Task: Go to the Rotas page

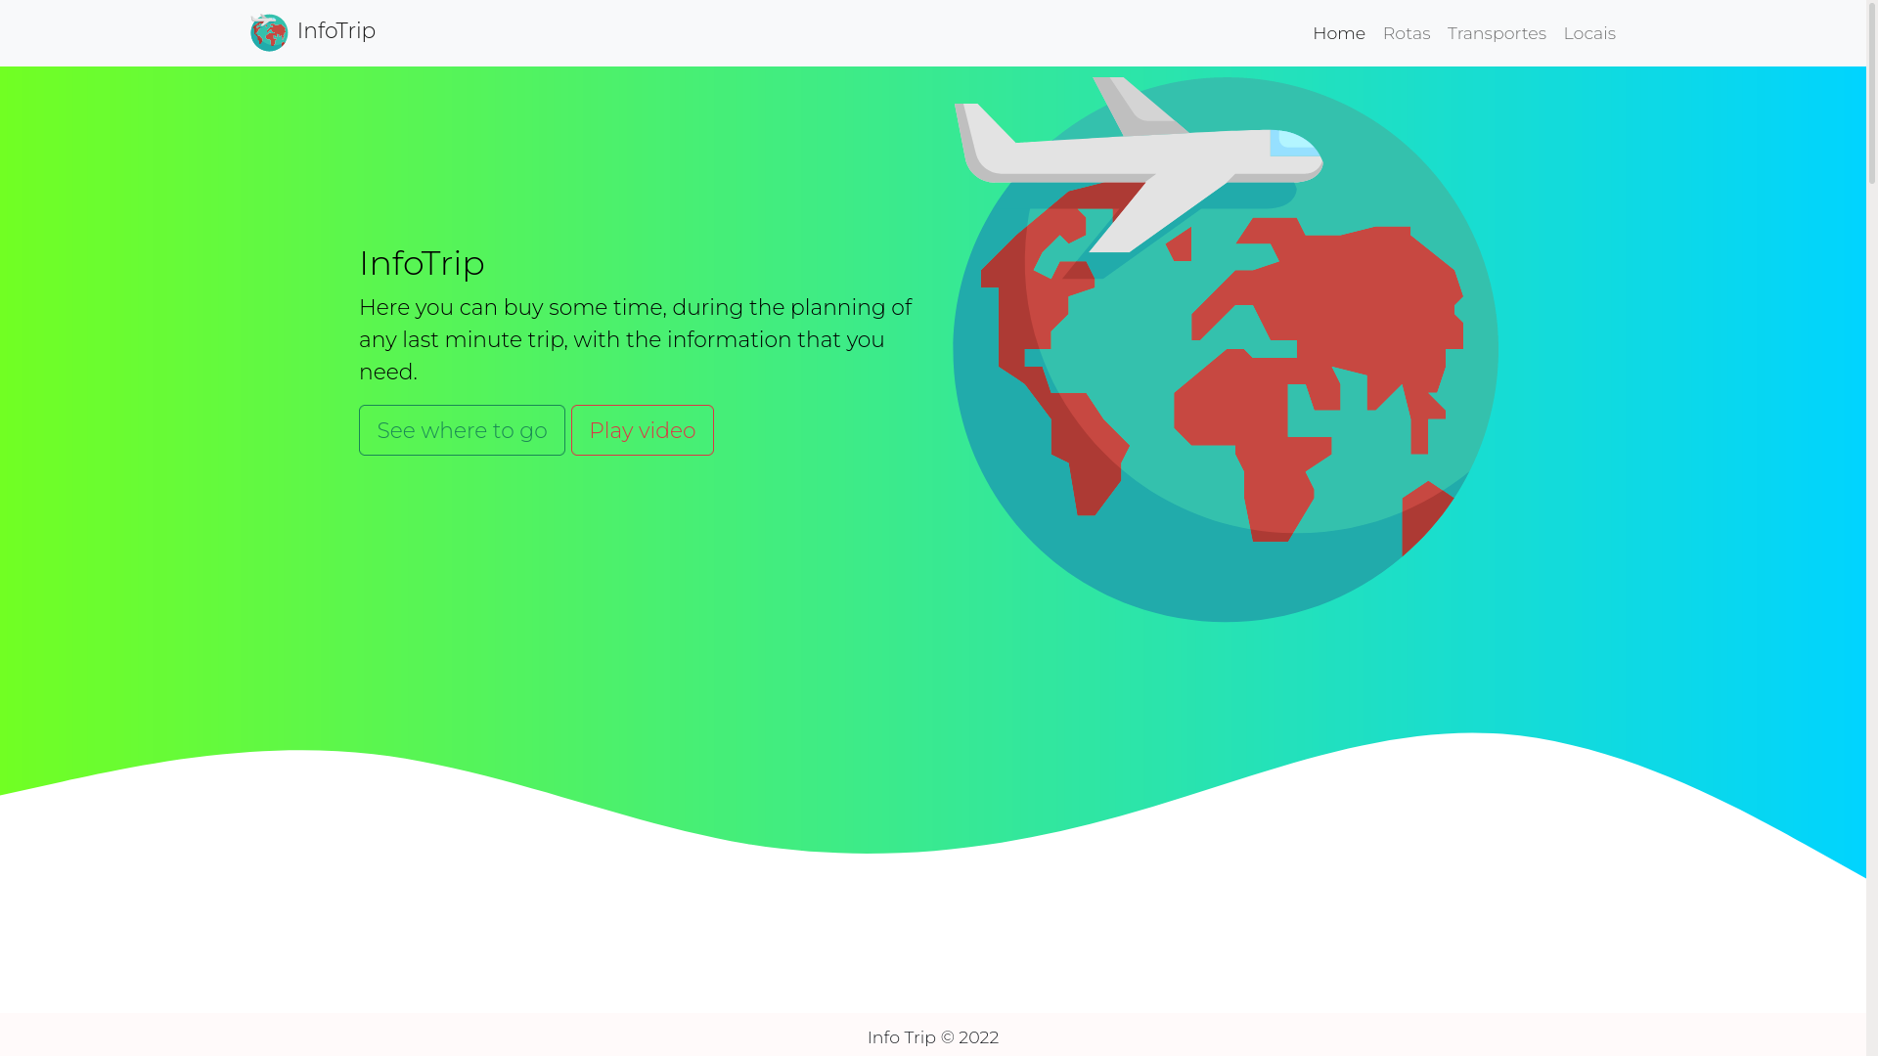Action: click(x=1406, y=33)
